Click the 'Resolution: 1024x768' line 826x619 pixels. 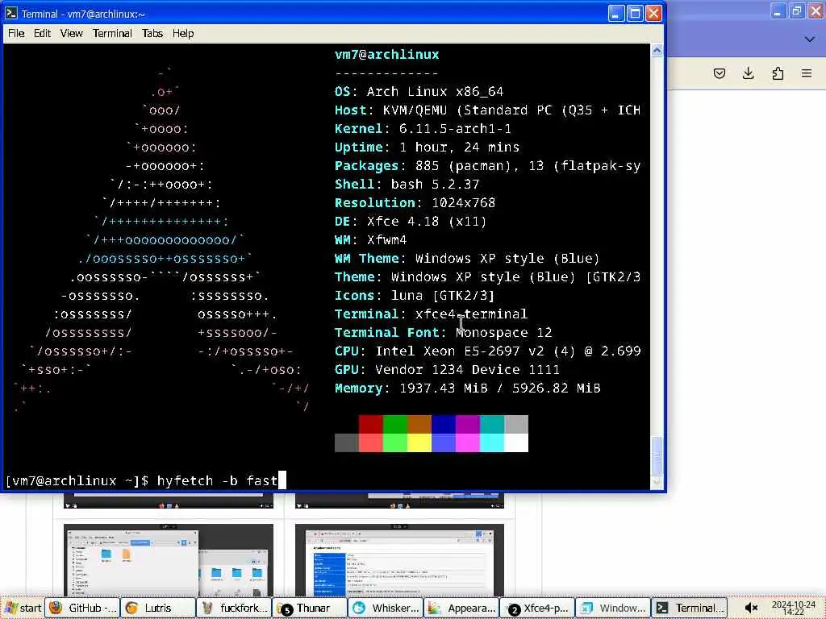point(415,202)
